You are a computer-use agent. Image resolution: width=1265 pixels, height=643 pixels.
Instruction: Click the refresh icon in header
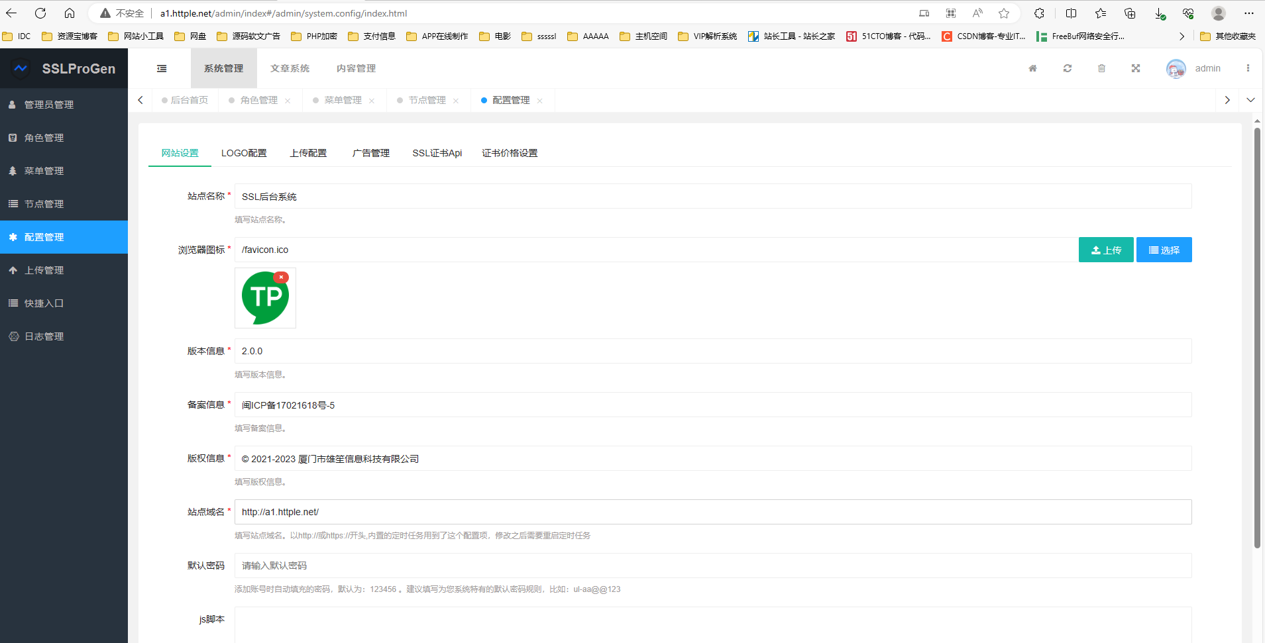[1067, 68]
